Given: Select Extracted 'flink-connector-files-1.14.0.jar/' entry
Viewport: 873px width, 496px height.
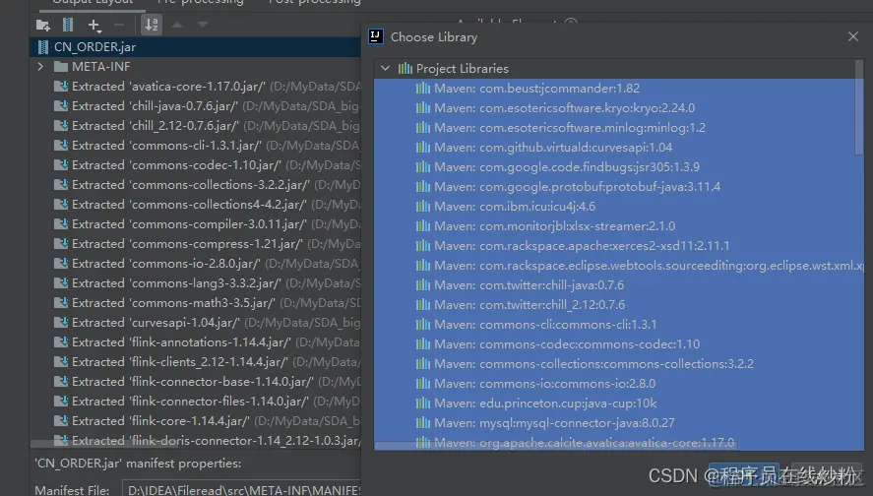Looking at the screenshot, I should pos(207,402).
